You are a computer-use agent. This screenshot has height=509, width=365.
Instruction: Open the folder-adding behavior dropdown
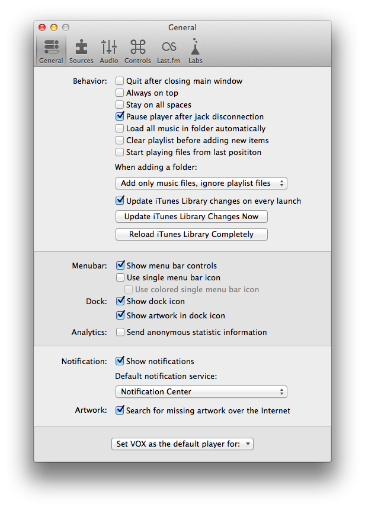[x=201, y=184]
